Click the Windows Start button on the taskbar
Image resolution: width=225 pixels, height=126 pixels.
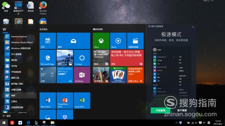[4, 123]
